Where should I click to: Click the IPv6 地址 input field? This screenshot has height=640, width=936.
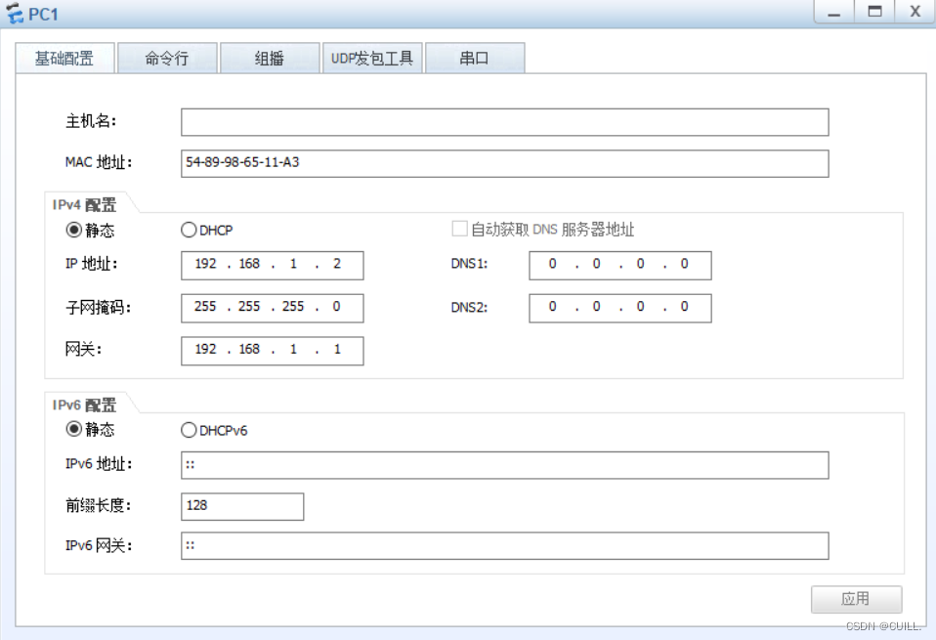click(505, 465)
